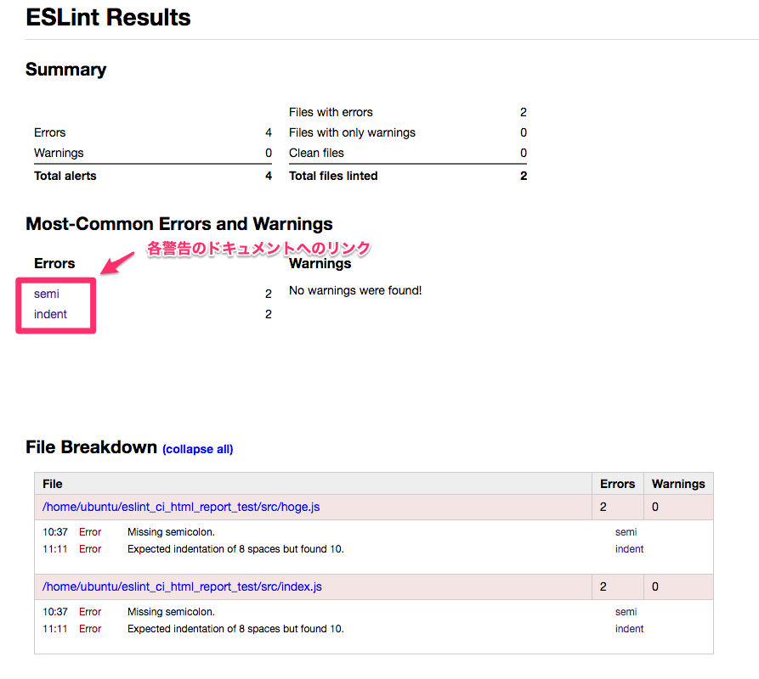Click the Warnings subheading under Most-Common
Viewport: 759px width, 679px height.
click(x=320, y=264)
